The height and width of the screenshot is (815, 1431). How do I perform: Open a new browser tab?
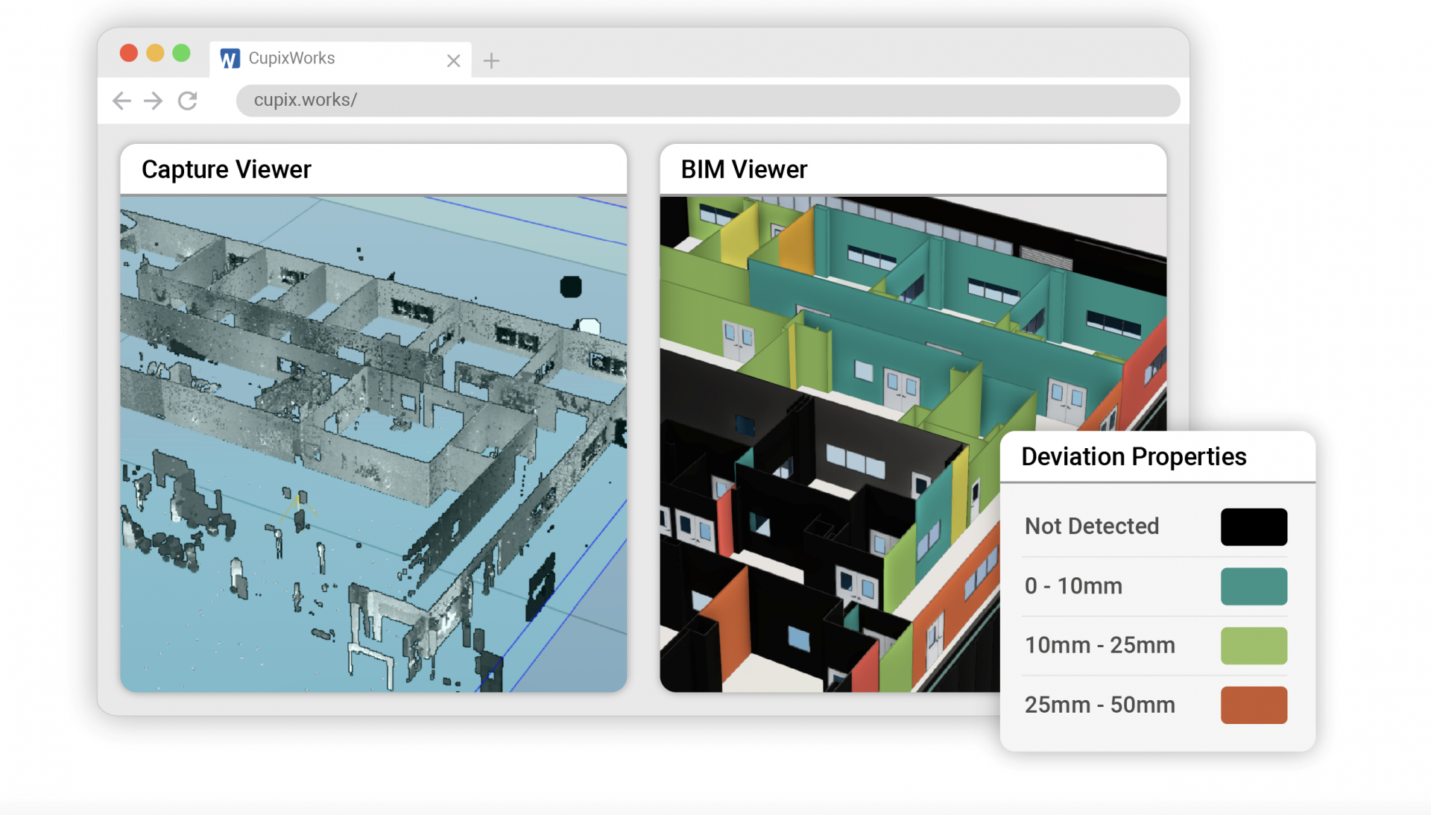point(491,60)
